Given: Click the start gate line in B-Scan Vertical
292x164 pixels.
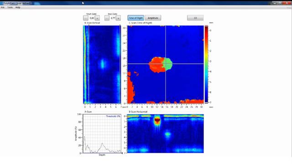Looking at the screenshot, I should tap(89, 64).
